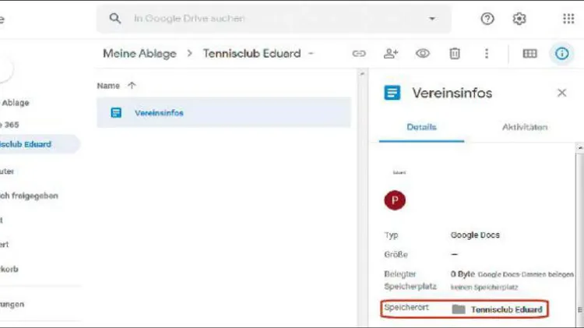Click the details panel scrollbar up arrow

[x=579, y=148]
